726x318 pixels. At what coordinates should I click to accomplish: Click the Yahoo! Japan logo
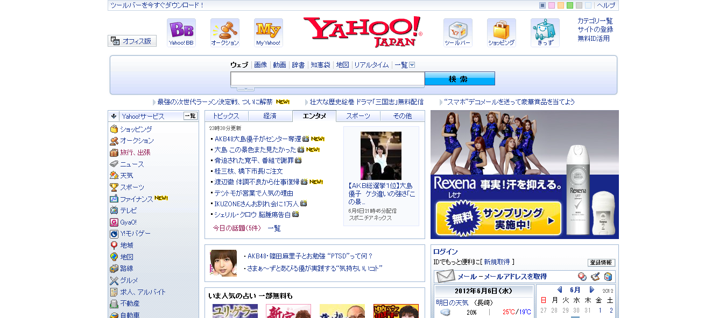coord(363,32)
